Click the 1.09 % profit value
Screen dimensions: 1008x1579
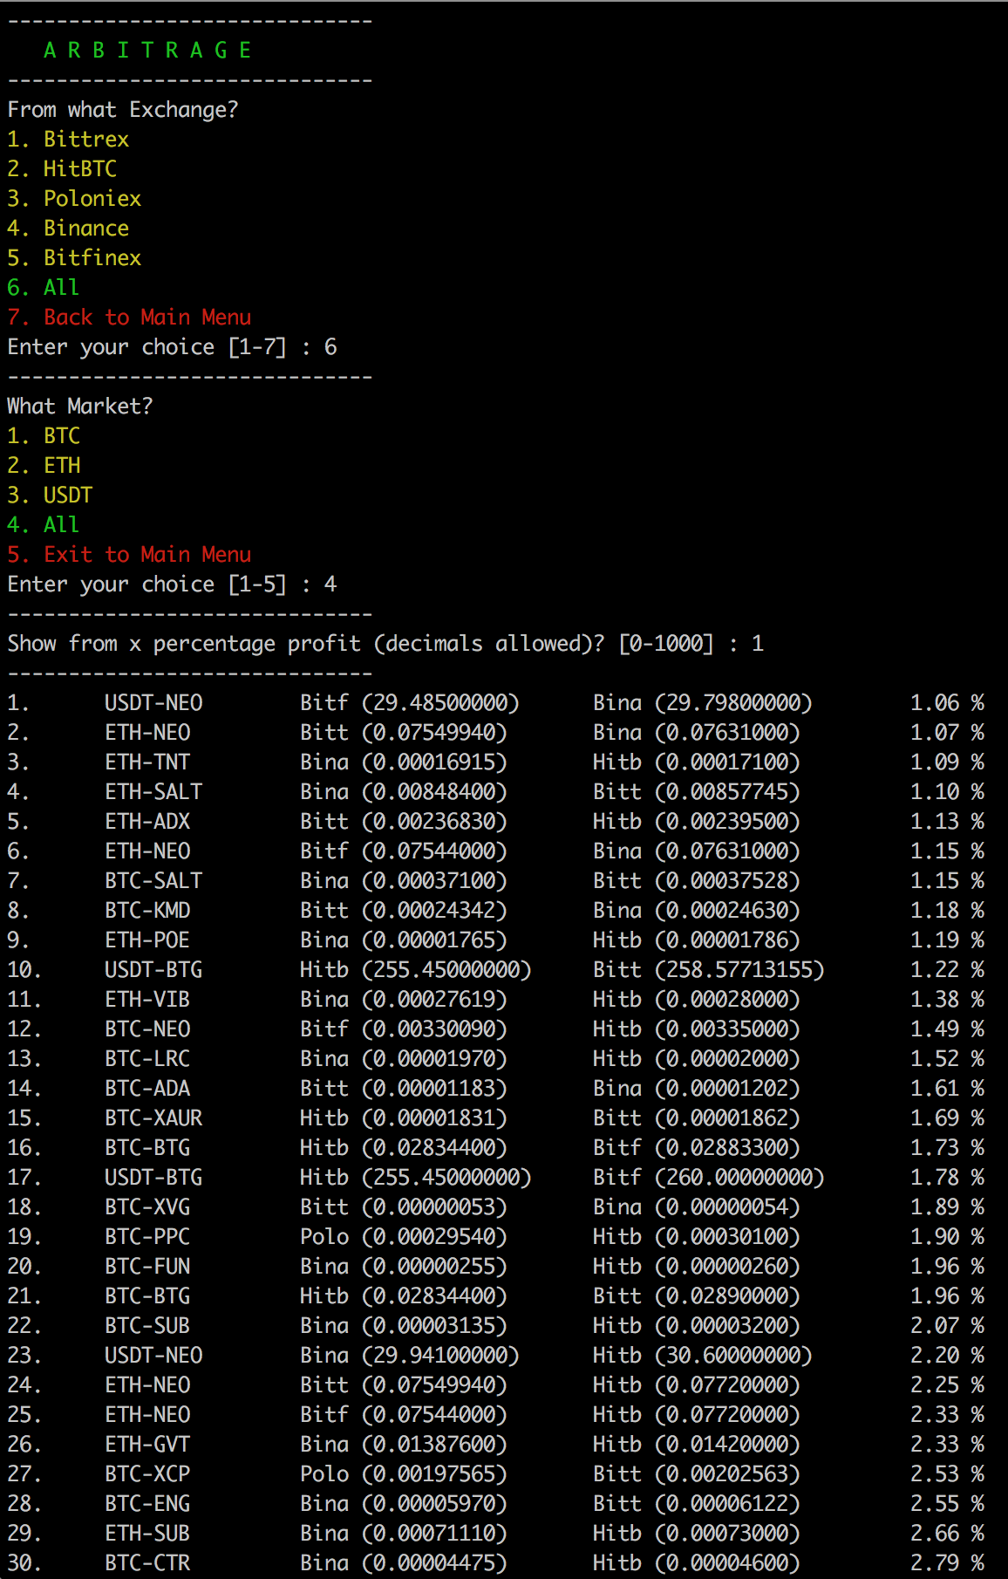point(947,762)
